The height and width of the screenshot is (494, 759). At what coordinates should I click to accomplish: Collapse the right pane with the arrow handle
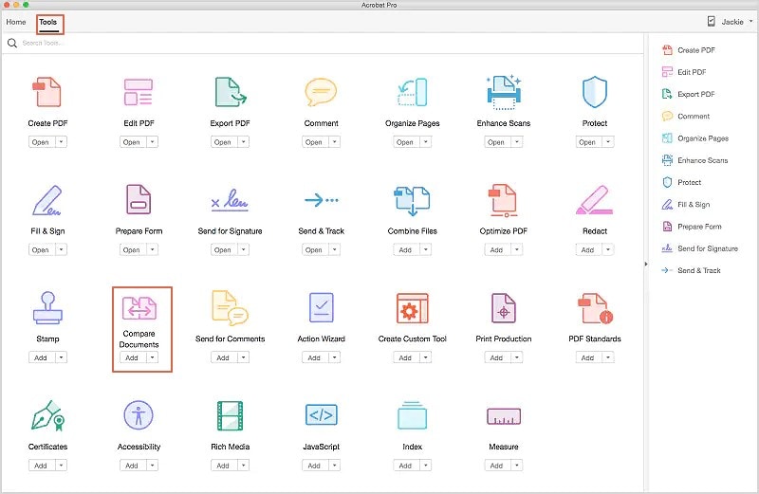point(646,265)
